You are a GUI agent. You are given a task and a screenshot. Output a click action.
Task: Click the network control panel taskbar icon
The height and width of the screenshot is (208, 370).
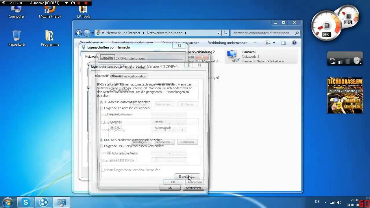click(x=62, y=202)
